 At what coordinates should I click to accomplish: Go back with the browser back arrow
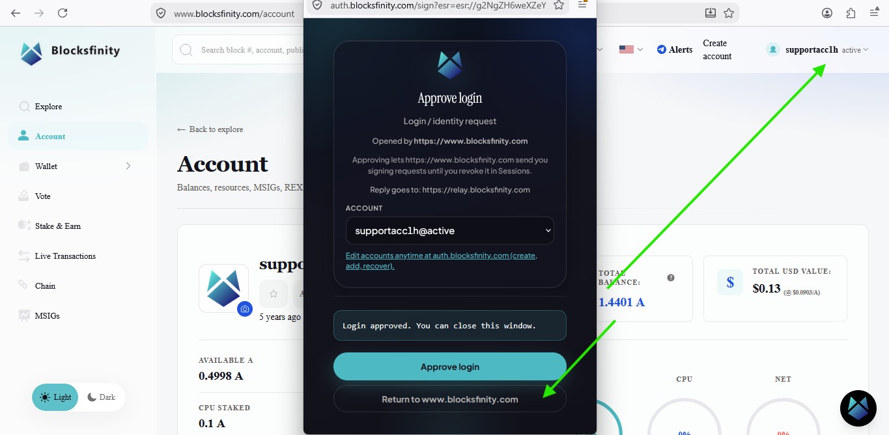[x=16, y=13]
